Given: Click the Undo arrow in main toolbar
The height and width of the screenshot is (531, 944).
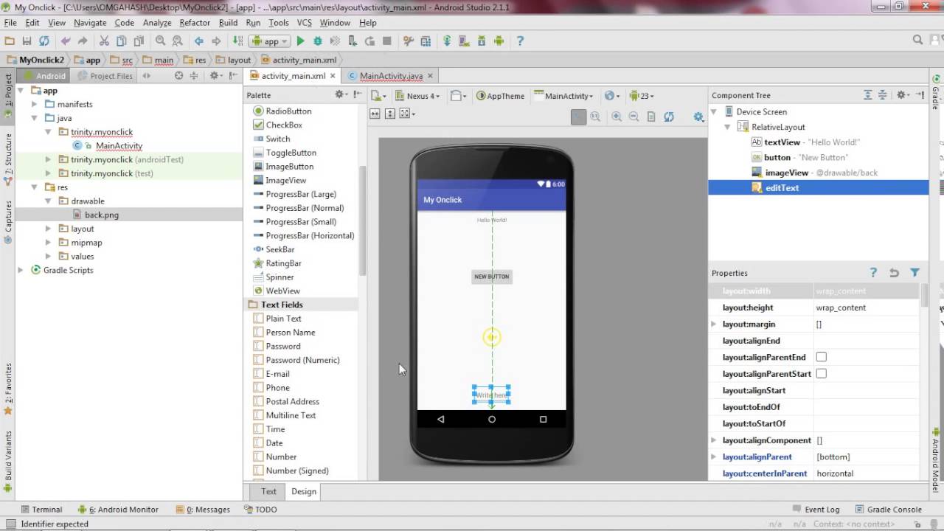Looking at the screenshot, I should coord(66,41).
